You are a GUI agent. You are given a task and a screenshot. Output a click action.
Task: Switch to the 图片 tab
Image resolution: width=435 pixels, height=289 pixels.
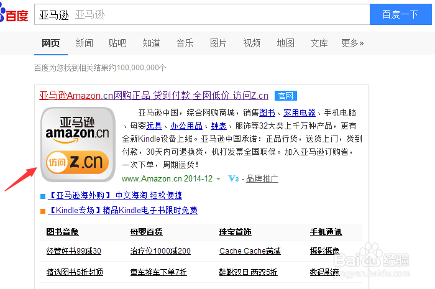click(x=218, y=44)
